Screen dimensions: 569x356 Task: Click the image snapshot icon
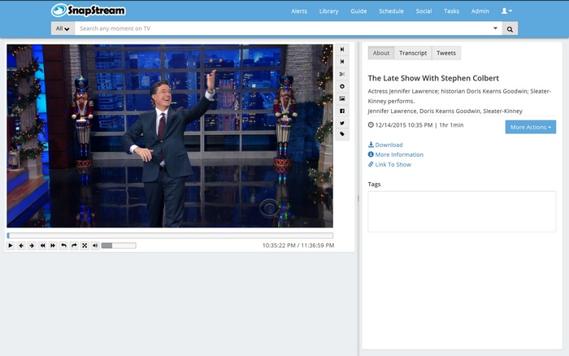342,98
